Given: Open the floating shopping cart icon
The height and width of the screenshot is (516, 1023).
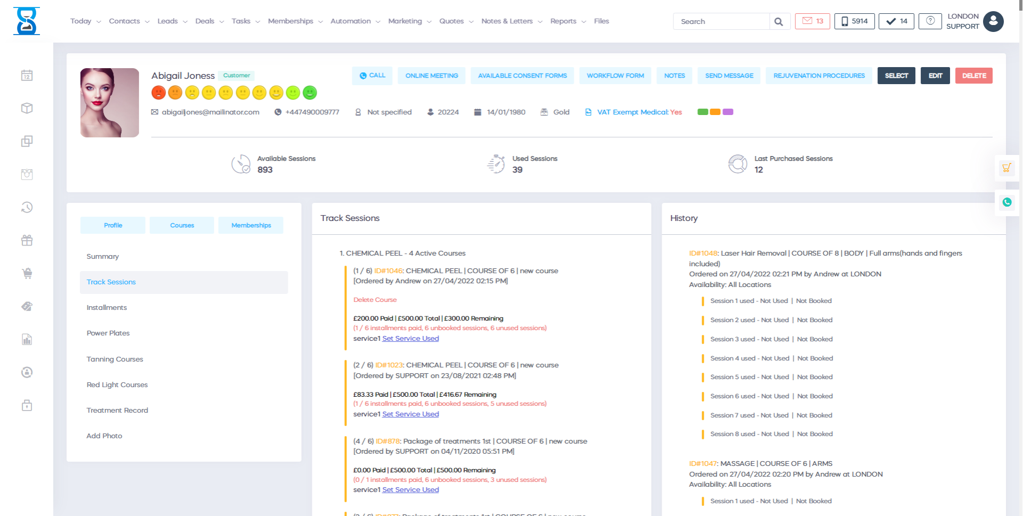Looking at the screenshot, I should 1006,168.
